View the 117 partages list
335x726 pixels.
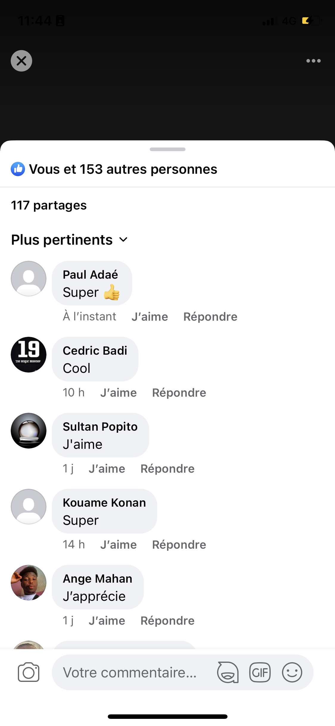coord(49,205)
